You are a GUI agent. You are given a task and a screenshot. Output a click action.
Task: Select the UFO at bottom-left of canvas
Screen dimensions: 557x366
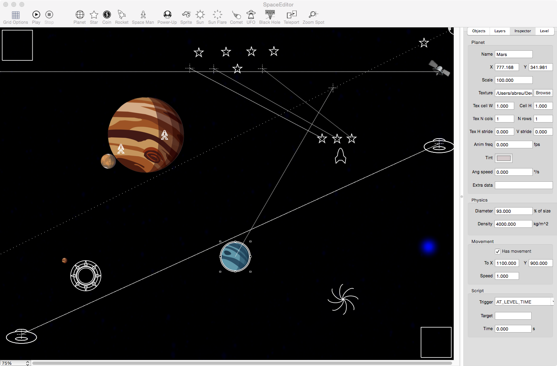[21, 336]
